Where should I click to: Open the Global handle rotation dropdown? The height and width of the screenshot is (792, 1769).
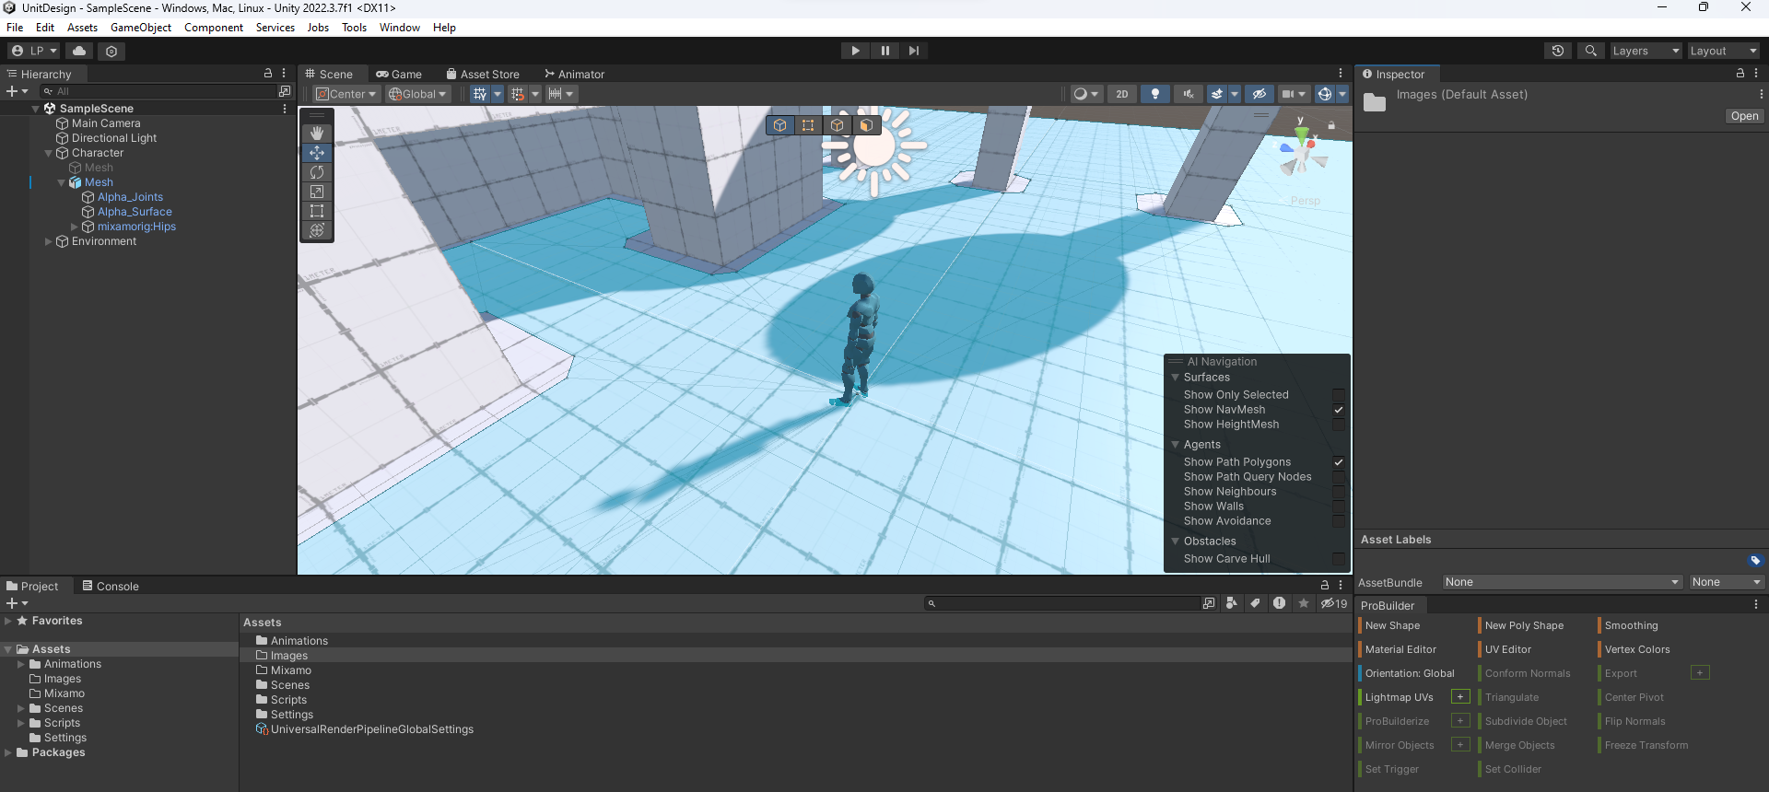[x=417, y=94]
